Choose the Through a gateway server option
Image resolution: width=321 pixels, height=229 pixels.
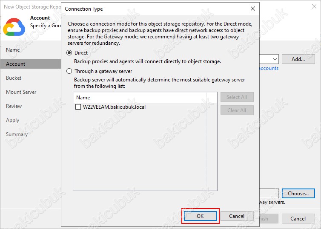pos(69,71)
